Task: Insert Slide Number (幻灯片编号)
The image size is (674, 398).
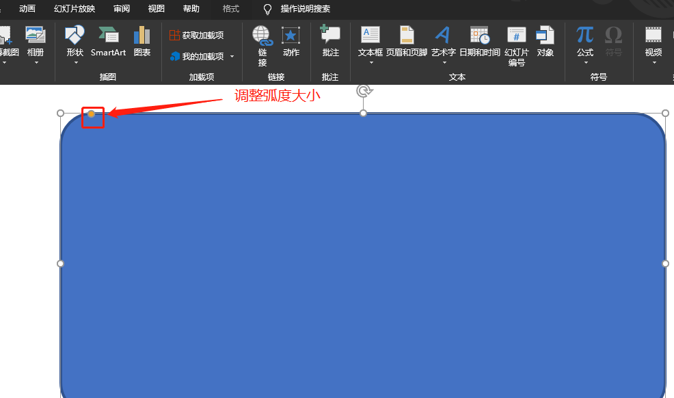Action: (516, 46)
